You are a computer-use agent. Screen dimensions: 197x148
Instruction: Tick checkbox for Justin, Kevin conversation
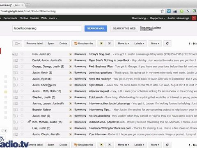[x=16, y=73]
